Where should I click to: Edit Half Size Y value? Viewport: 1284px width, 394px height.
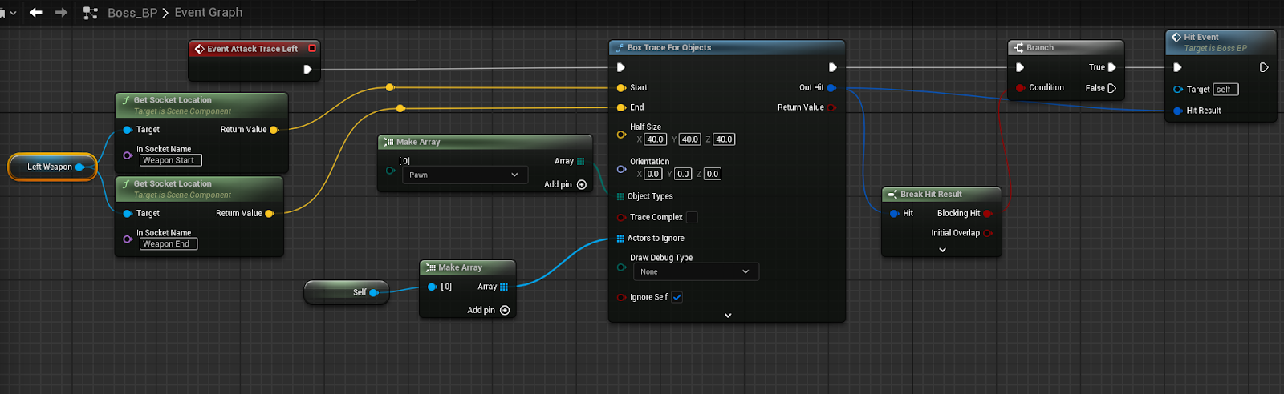(690, 139)
